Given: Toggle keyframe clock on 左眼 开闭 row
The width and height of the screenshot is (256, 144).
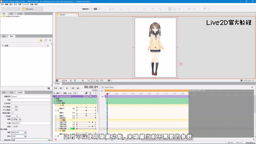Looking at the screenshot, I should tap(56, 122).
